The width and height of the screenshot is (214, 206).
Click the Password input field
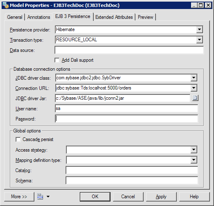(126, 119)
